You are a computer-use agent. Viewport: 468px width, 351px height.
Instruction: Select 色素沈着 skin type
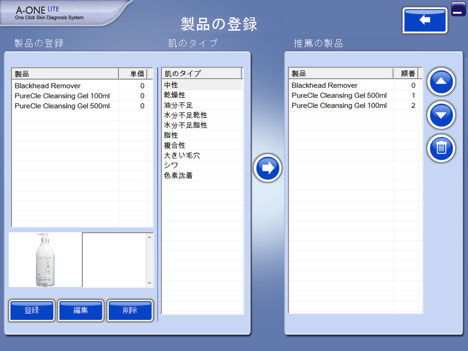(x=178, y=176)
